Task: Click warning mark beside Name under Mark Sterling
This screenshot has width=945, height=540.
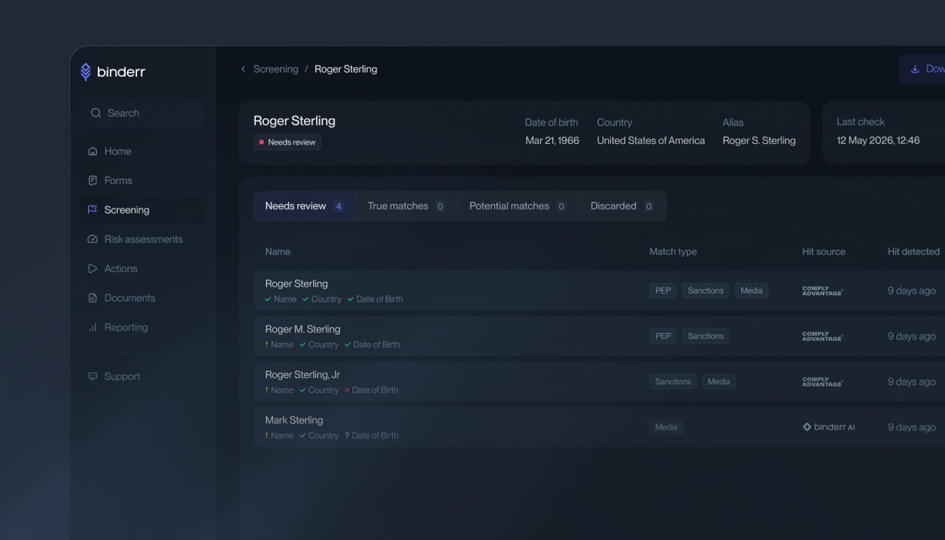Action: coord(267,435)
